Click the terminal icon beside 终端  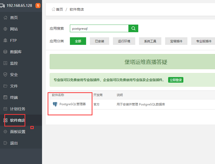click(5, 97)
